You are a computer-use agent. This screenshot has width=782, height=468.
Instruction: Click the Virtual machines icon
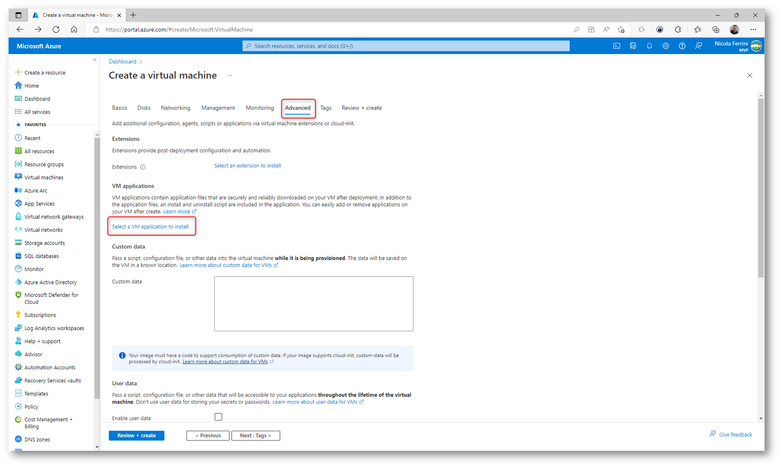[18, 177]
